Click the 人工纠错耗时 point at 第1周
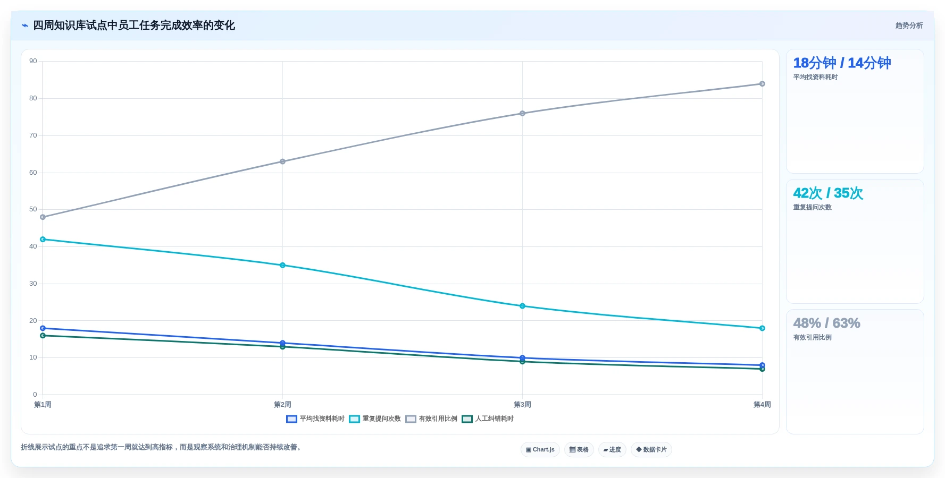The image size is (945, 478). point(43,336)
